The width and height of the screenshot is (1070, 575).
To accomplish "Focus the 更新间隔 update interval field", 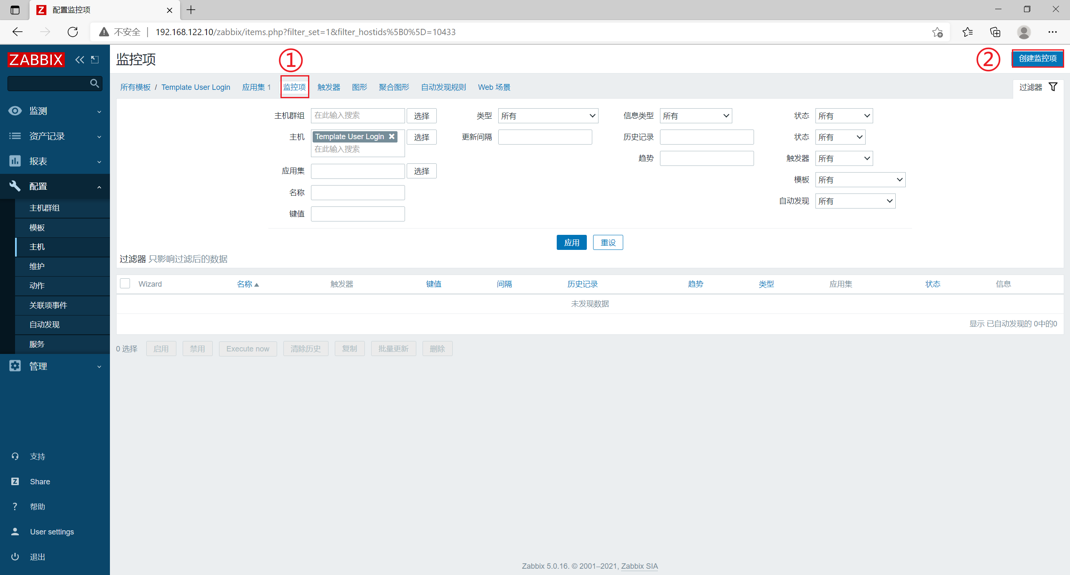I will 545,137.
